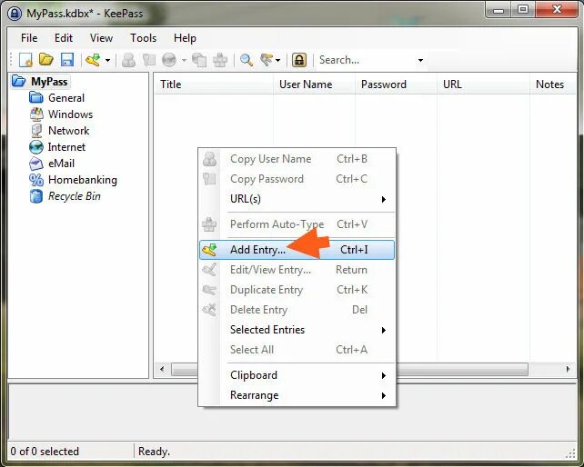Expand the Selected Entries submenu
The height and width of the screenshot is (467, 584).
297,330
